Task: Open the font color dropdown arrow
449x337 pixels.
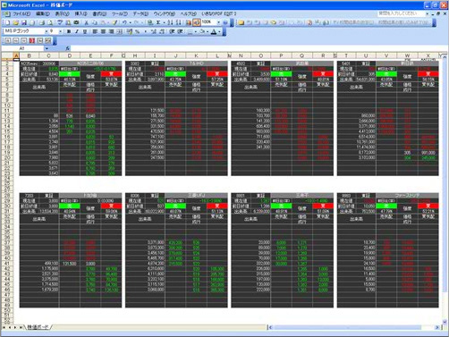Action: pyautogui.click(x=219, y=31)
